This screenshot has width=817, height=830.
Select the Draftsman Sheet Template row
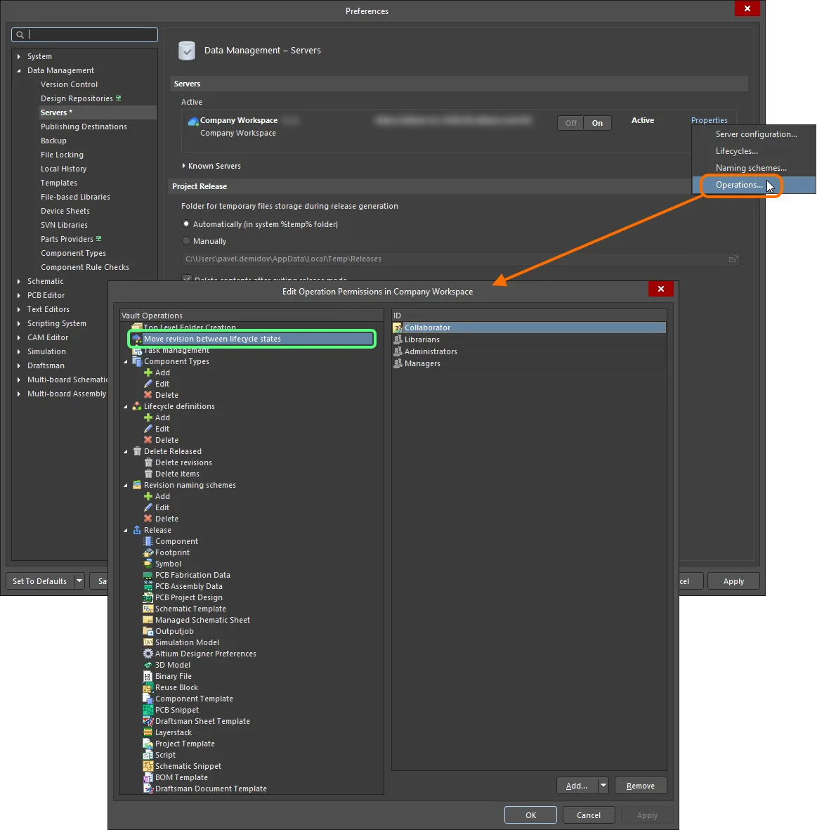tap(202, 722)
